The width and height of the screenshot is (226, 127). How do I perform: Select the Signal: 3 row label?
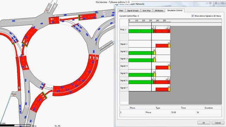pos(124,59)
